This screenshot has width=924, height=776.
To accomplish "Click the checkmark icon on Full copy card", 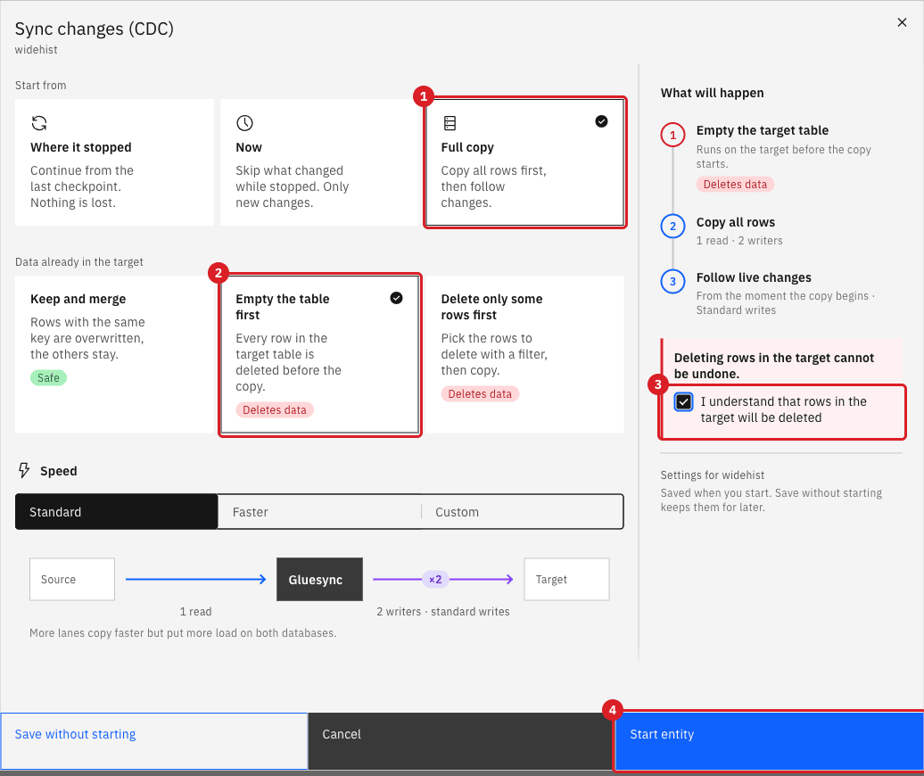I will pyautogui.click(x=601, y=121).
